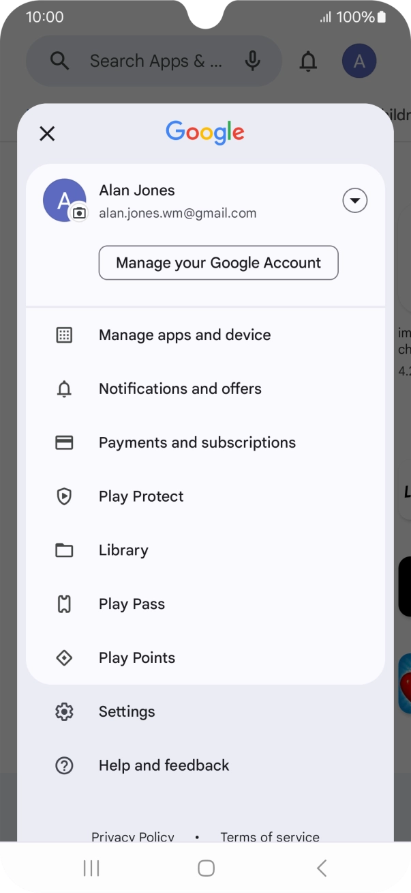
Task: Close the Google account menu
Action: click(47, 134)
